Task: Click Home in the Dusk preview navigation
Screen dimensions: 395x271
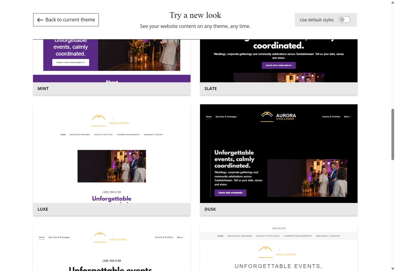Action: tap(209, 117)
